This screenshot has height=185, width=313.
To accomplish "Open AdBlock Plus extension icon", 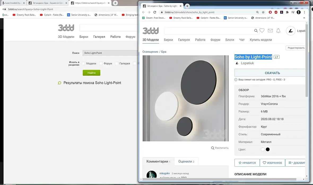I will [276, 12].
